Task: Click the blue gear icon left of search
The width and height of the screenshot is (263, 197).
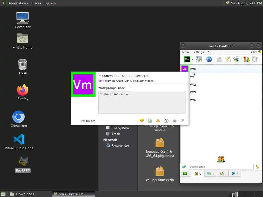Action: (x=184, y=167)
